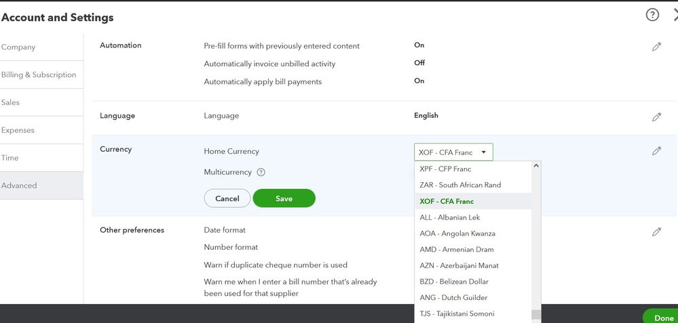Select AMD - Armenian Dram currency
The image size is (678, 323).
tap(456, 249)
